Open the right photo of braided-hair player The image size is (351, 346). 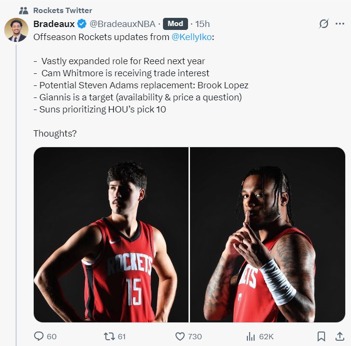pyautogui.click(x=268, y=235)
